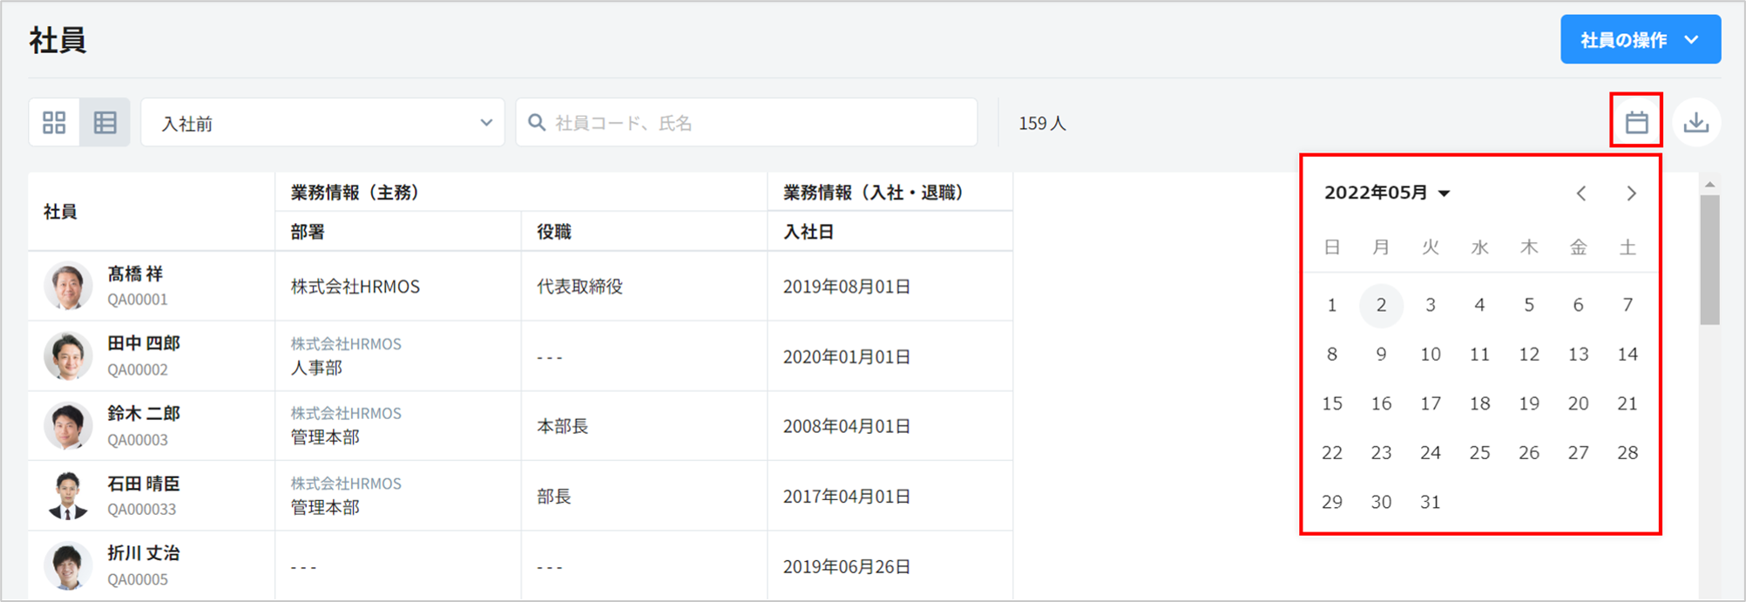Select May 2 in calendar
This screenshot has width=1746, height=602.
point(1381,305)
